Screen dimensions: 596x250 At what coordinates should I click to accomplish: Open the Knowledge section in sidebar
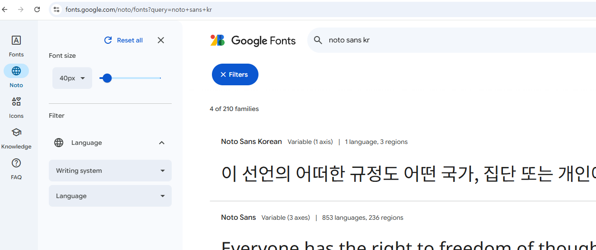click(x=16, y=139)
